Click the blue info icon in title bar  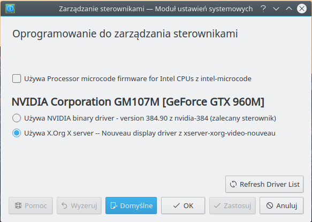pos(10,9)
